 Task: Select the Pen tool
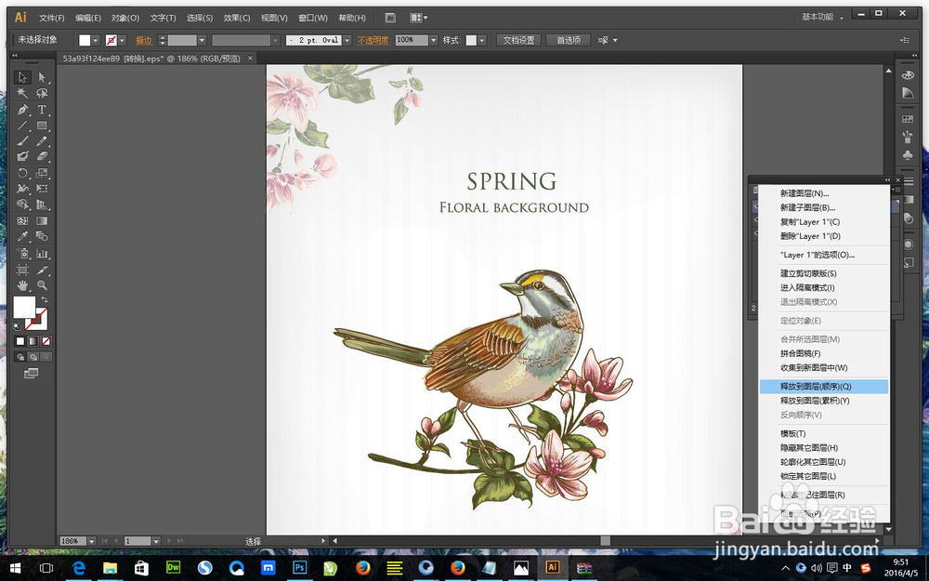pyautogui.click(x=22, y=110)
